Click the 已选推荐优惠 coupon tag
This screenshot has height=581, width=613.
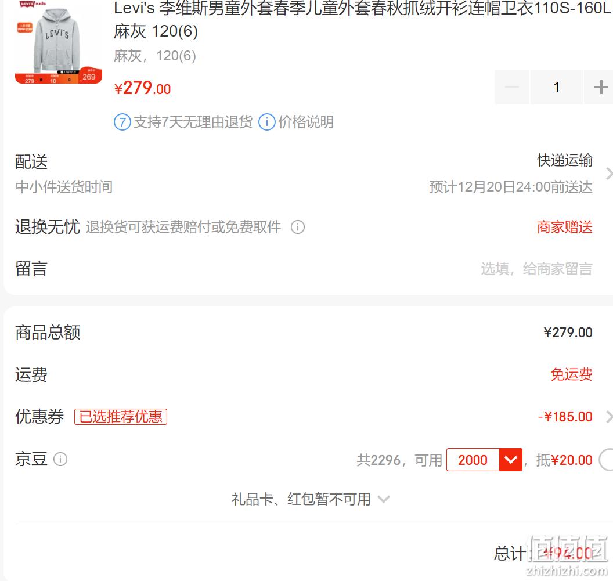coord(121,417)
